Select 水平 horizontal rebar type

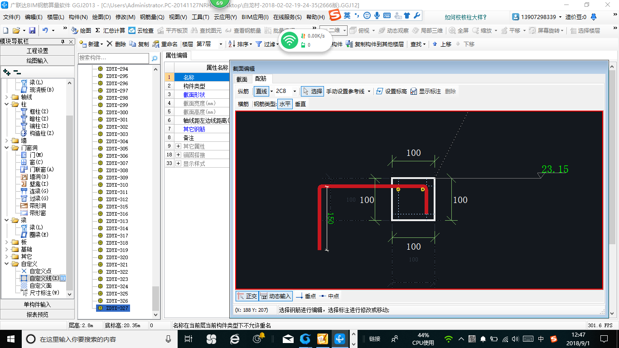(x=285, y=104)
